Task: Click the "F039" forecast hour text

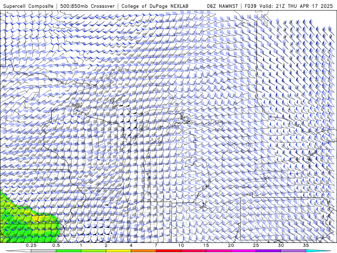Action: coord(251,6)
